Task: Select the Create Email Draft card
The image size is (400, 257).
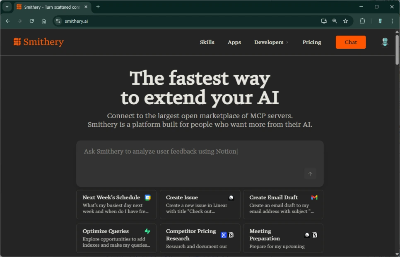Action: (x=283, y=205)
